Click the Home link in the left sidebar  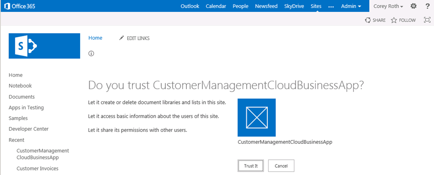pos(16,75)
